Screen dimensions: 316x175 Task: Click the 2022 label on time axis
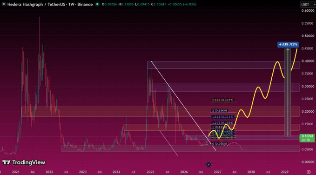(49, 172)
